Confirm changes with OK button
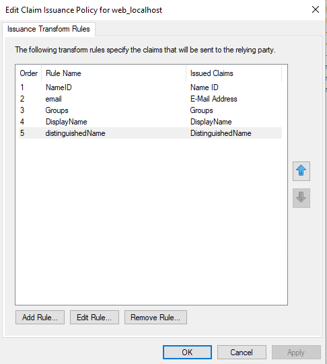Viewport: 327px width, 364px height. (187, 352)
